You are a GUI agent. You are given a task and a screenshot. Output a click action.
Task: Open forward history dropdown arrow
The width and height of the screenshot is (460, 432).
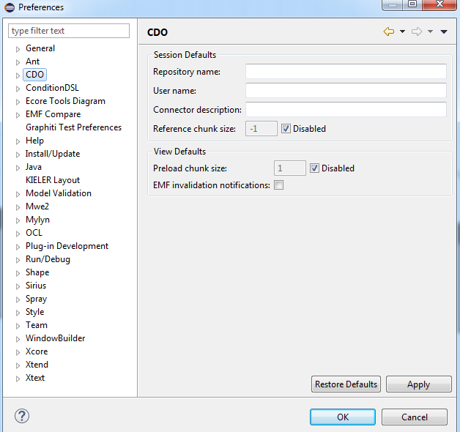430,31
